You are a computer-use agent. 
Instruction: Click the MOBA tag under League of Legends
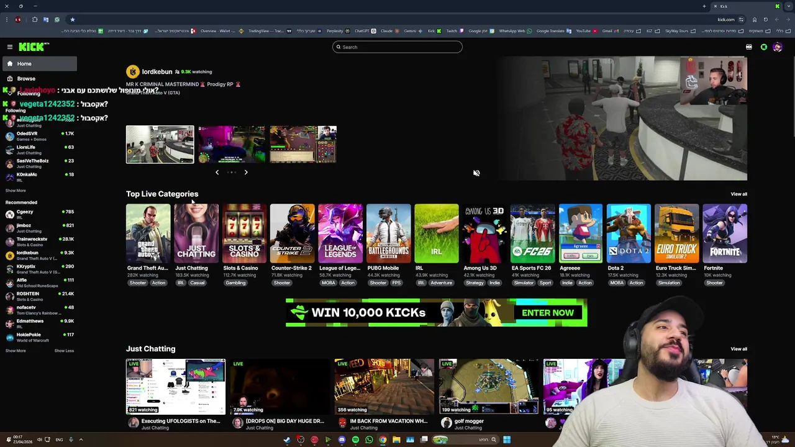click(x=328, y=283)
